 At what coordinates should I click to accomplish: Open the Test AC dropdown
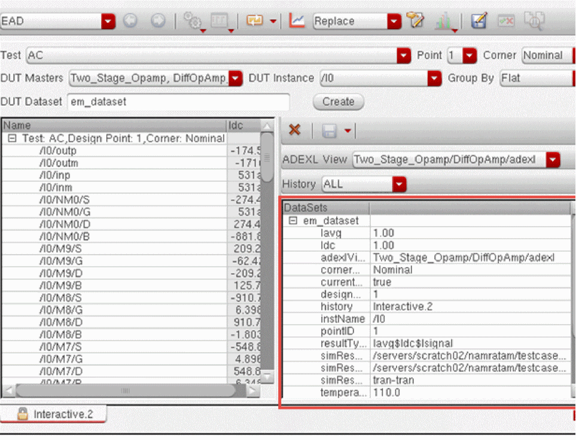coord(404,56)
